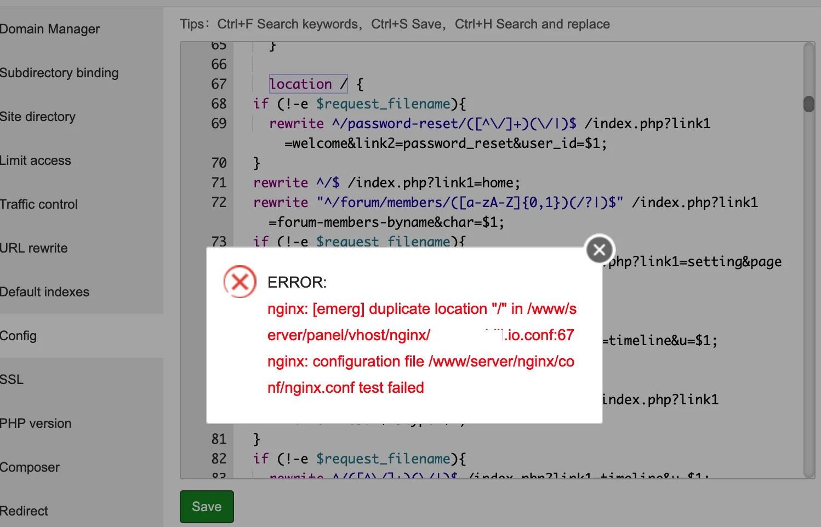Viewport: 821px width, 527px height.
Task: Open the Composer tab
Action: click(30, 467)
